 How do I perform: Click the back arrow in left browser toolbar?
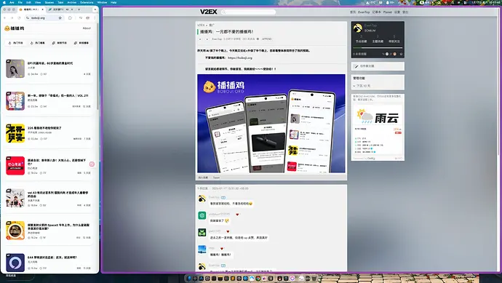tap(5, 18)
